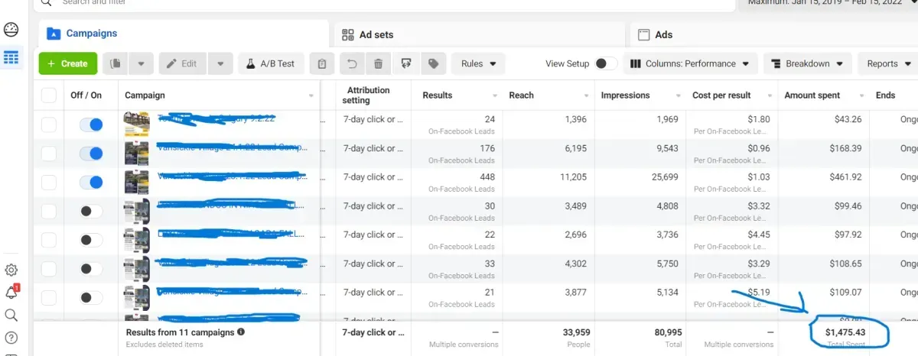Open settings gear in left sidebar
The width and height of the screenshot is (918, 356).
pos(11,270)
